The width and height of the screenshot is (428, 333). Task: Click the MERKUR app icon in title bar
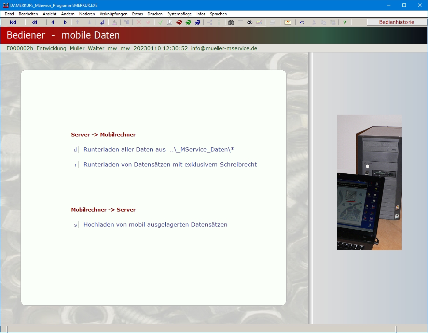click(5, 5)
